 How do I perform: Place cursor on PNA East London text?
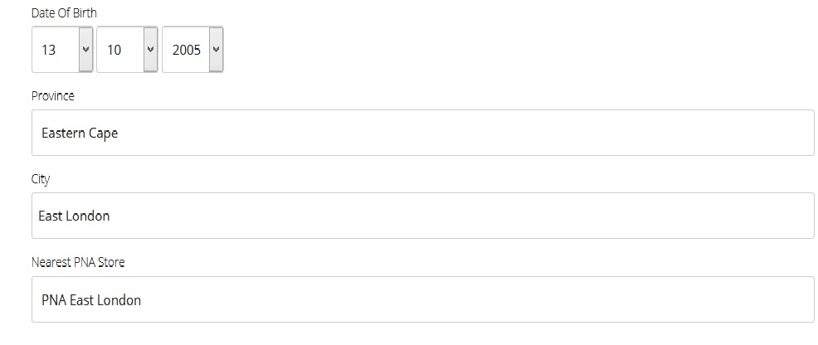[91, 299]
